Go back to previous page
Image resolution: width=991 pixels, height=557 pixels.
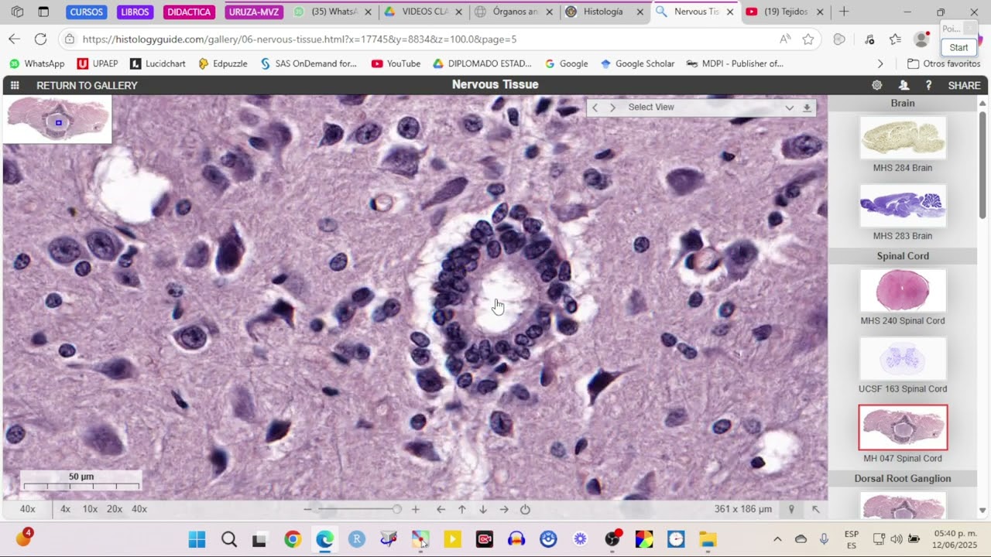click(15, 39)
